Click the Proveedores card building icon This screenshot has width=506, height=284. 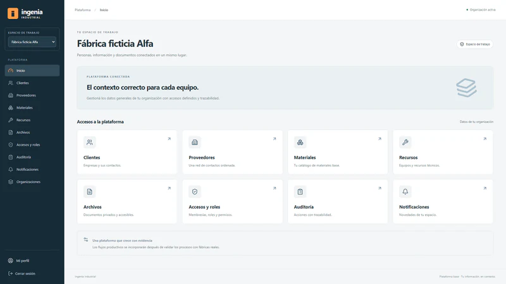click(195, 142)
